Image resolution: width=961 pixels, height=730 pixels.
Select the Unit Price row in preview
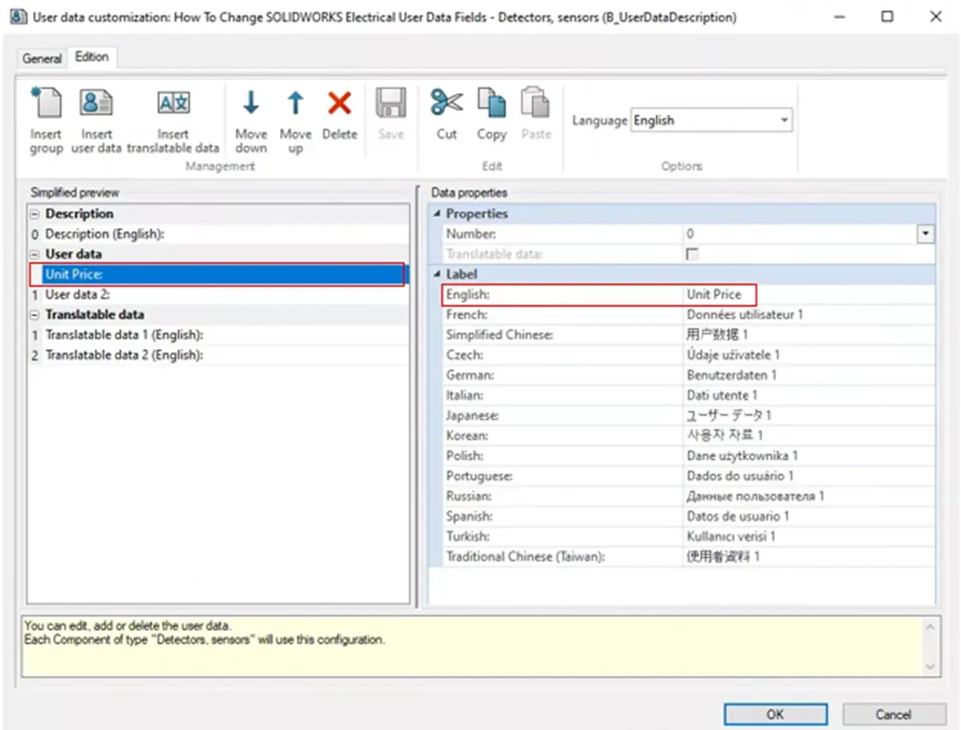pyautogui.click(x=218, y=274)
